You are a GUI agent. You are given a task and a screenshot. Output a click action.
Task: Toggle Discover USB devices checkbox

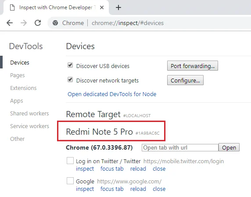(70, 65)
